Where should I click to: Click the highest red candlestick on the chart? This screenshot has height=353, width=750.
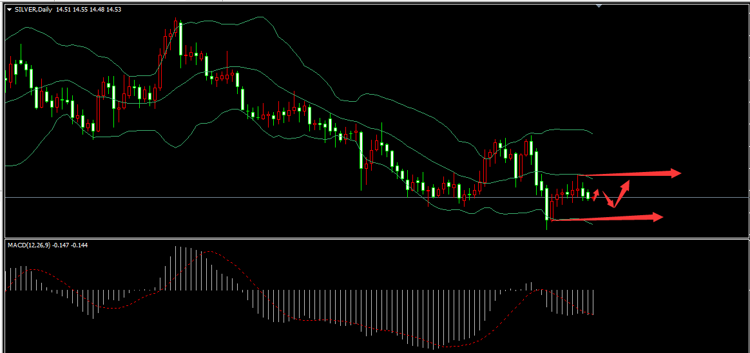pyautogui.click(x=175, y=26)
